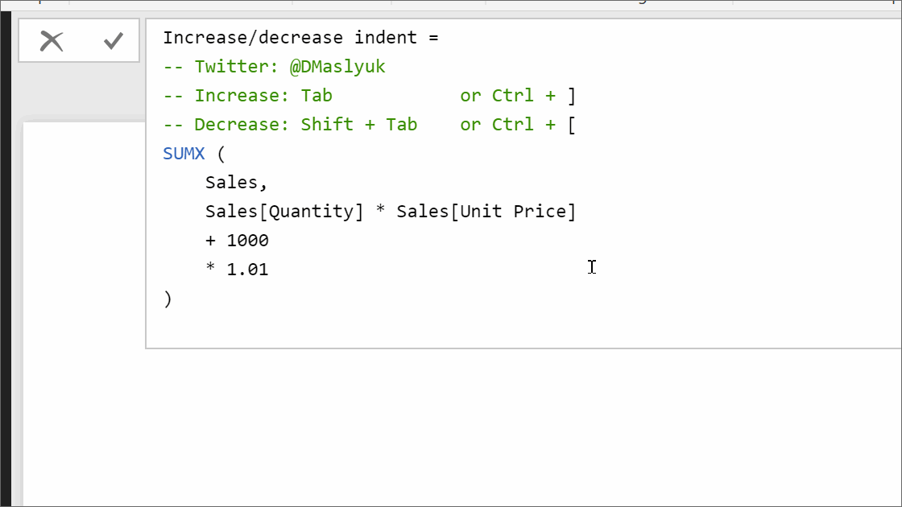Click the '* 1.01' line of the formula
Viewport: 902px width, 507px height.
pyautogui.click(x=238, y=269)
